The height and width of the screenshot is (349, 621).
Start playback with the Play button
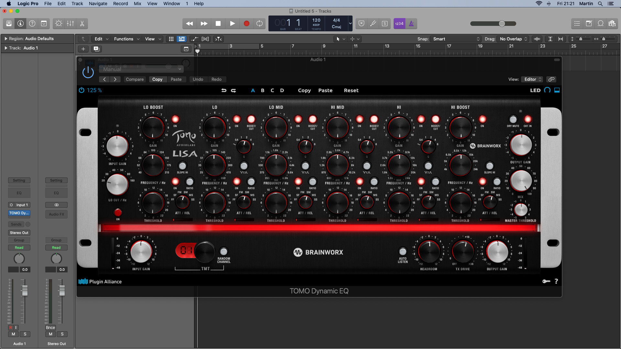pos(233,23)
